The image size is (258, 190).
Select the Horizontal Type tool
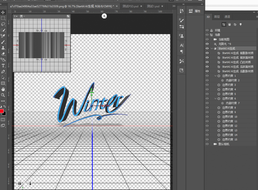[x=3, y=66]
